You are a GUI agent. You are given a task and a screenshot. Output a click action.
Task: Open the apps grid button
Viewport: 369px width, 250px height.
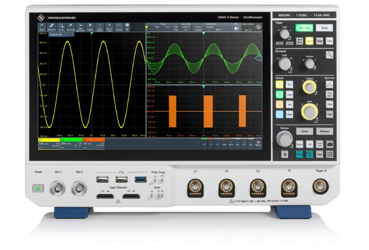point(330,154)
